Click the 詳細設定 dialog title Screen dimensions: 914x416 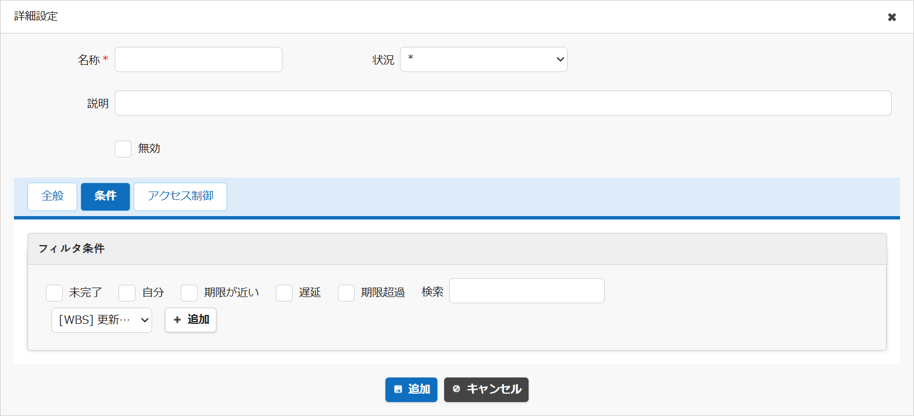[x=36, y=16]
